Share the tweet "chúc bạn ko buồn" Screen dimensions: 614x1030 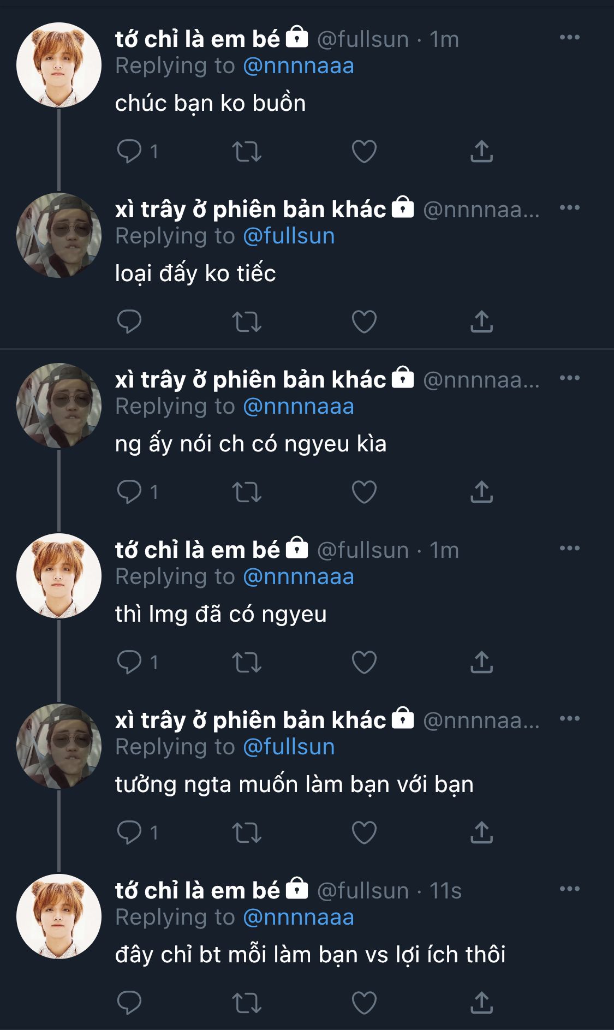[x=481, y=151]
